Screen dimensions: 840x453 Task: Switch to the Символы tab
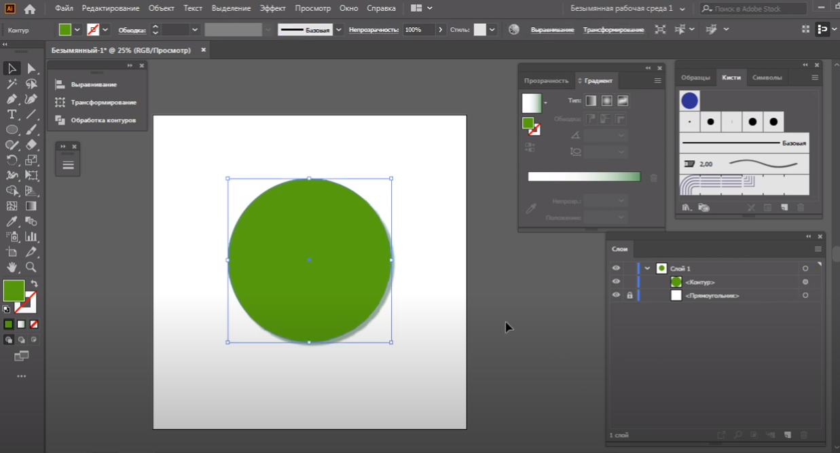[767, 77]
